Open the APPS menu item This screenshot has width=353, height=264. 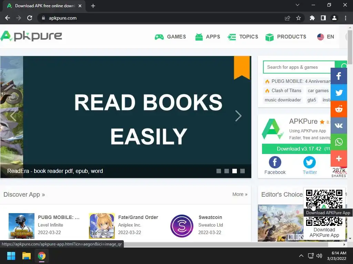(x=213, y=37)
